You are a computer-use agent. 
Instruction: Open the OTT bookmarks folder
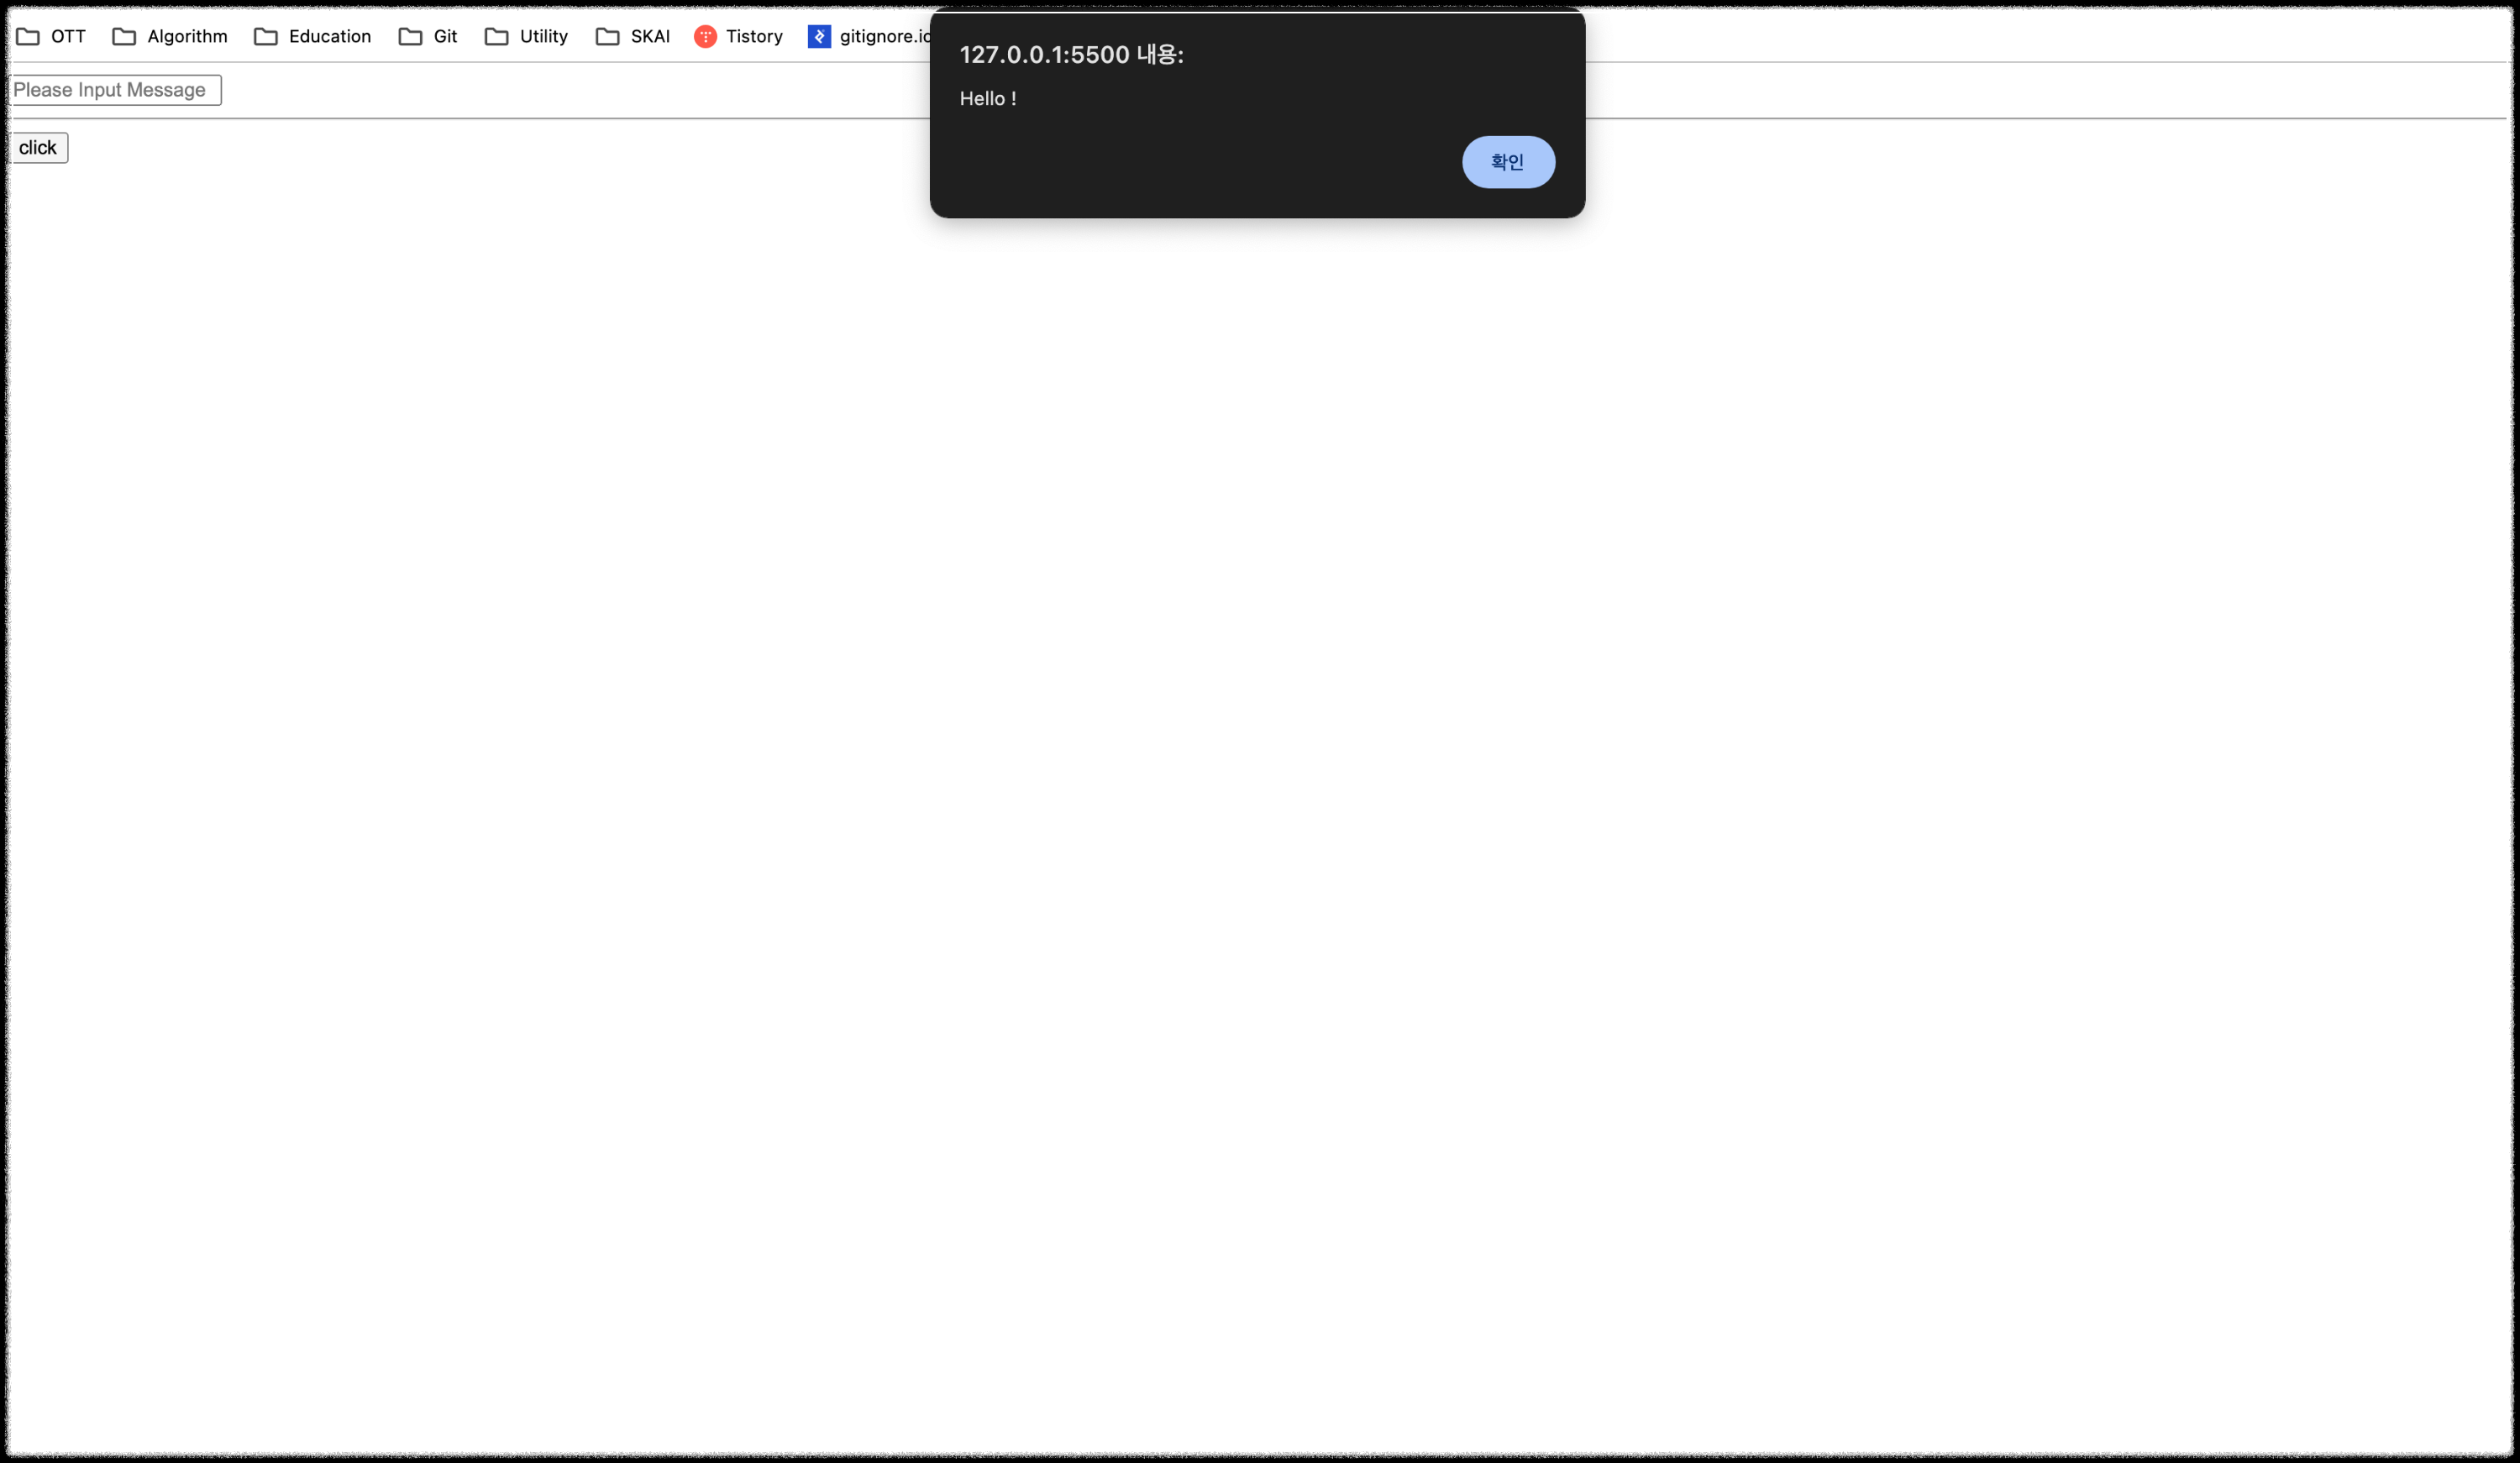click(51, 37)
